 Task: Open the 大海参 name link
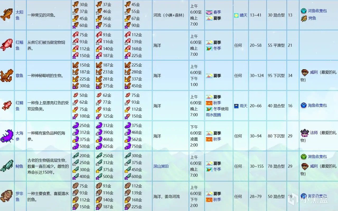coord(19,136)
